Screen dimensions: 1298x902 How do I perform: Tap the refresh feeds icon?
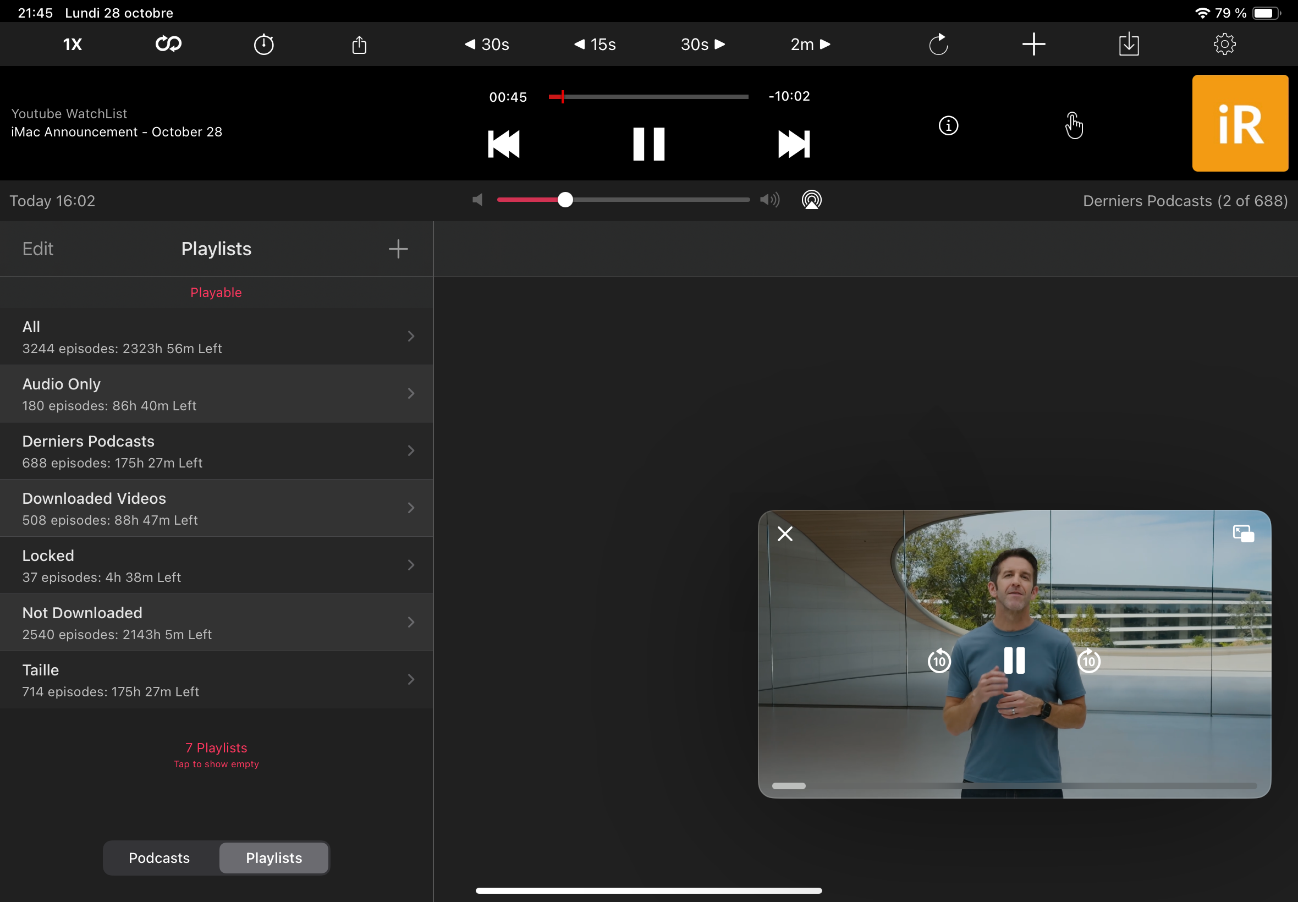click(938, 44)
